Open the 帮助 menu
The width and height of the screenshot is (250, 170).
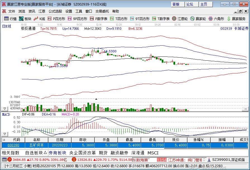coord(116,11)
